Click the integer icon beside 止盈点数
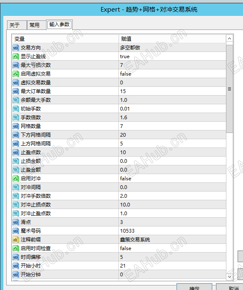 click(16, 152)
